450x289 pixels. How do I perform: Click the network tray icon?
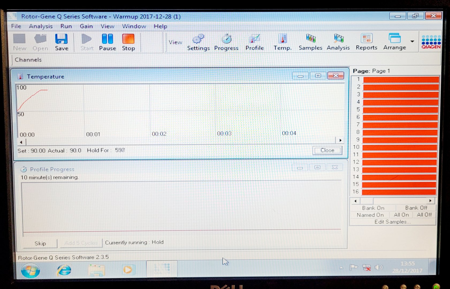tap(366, 267)
